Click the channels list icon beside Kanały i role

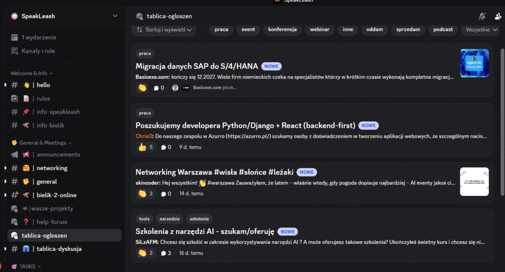[14, 51]
